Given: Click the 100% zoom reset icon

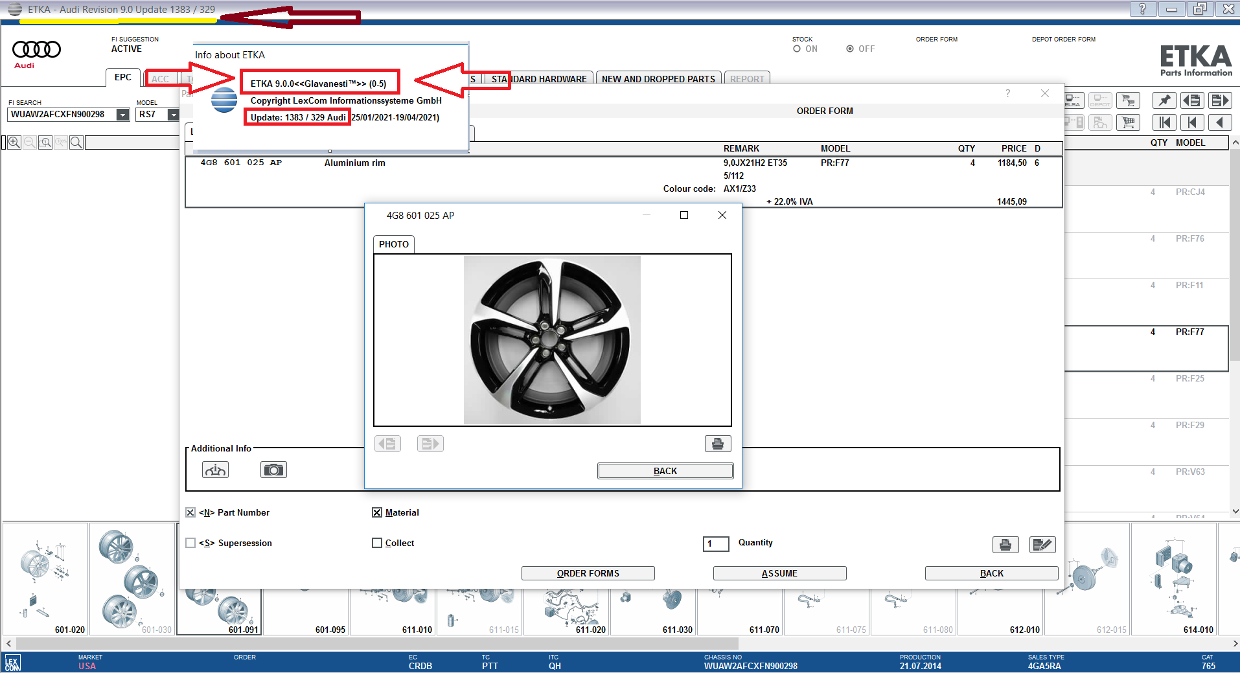Looking at the screenshot, I should click(x=61, y=143).
